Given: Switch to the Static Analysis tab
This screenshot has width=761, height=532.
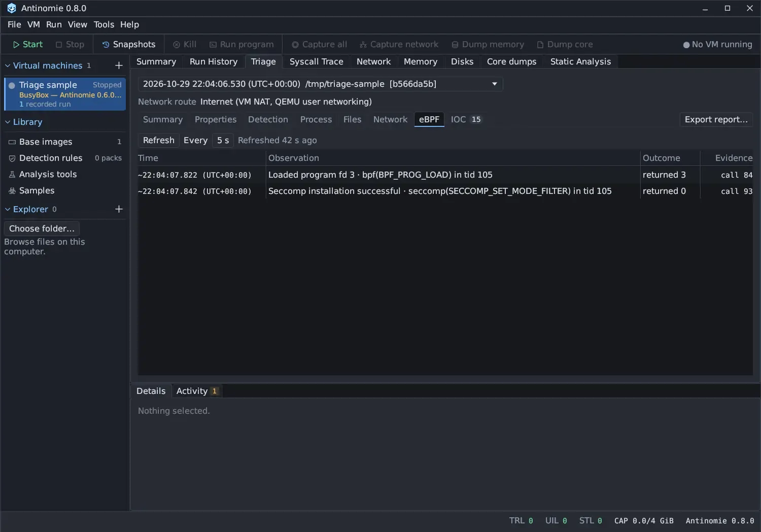Looking at the screenshot, I should pyautogui.click(x=580, y=61).
